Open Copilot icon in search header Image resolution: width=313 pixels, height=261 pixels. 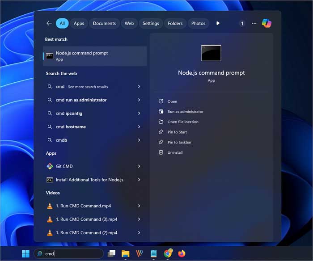tap(266, 23)
